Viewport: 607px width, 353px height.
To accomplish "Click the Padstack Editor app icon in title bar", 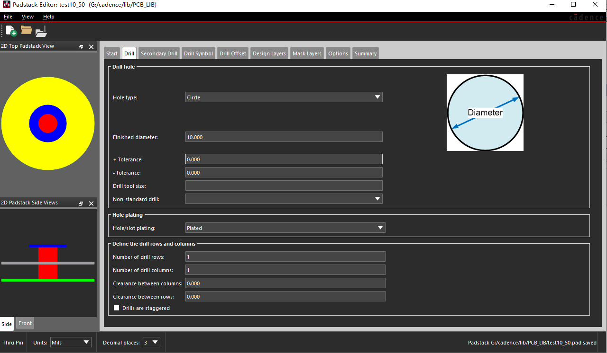I will point(7,5).
